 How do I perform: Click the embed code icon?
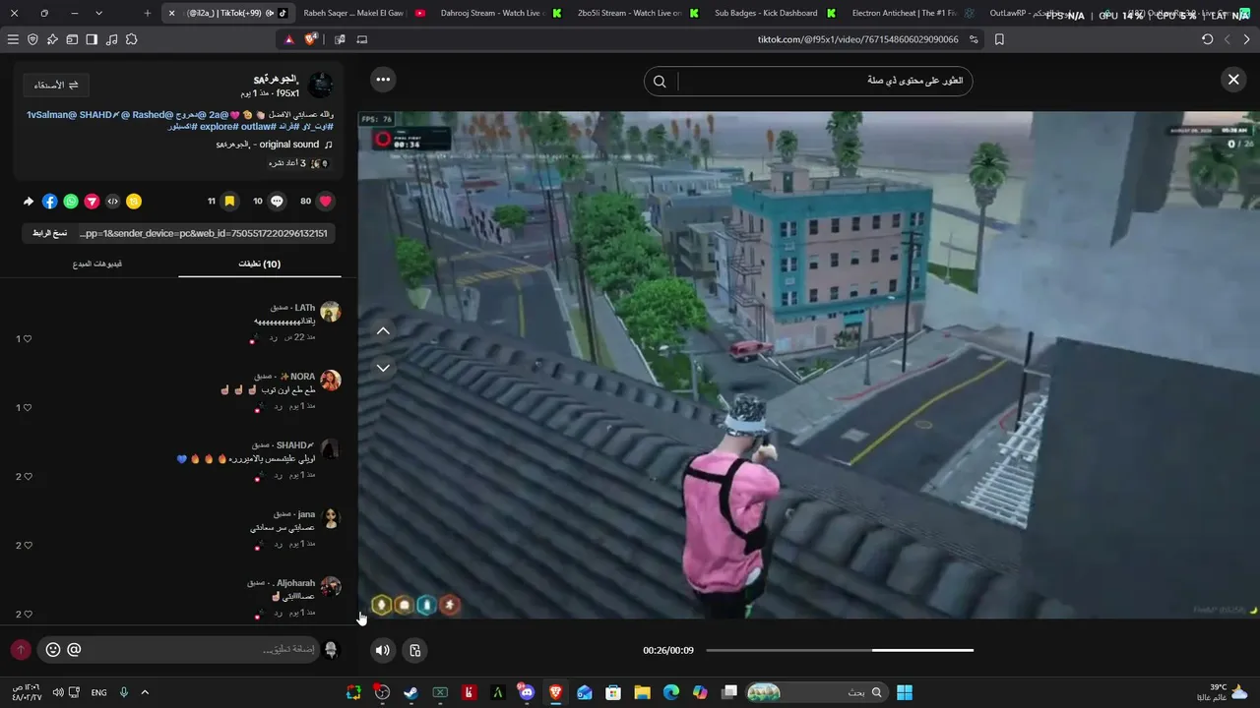point(113,202)
